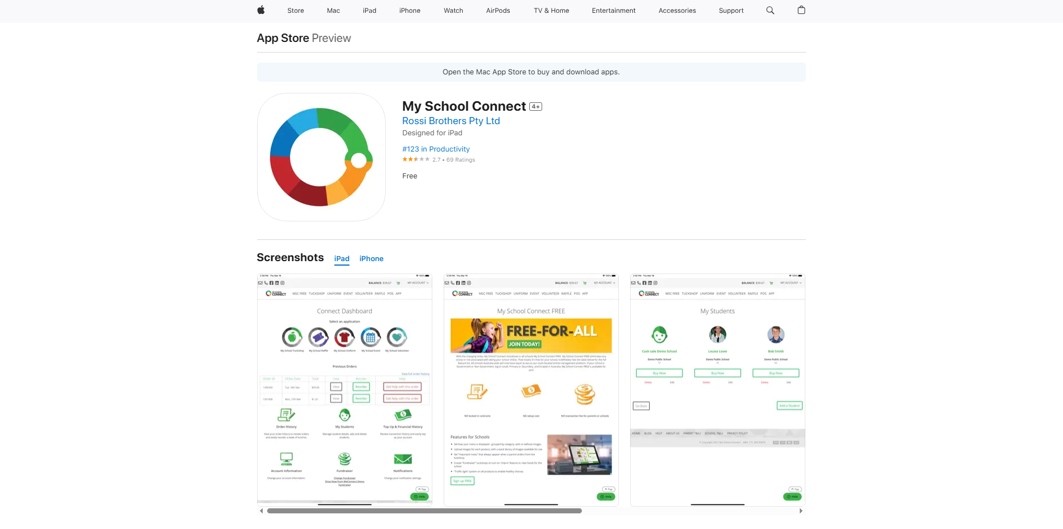Open the AirPods menu item
This screenshot has width=1063, height=529.
pyautogui.click(x=498, y=11)
